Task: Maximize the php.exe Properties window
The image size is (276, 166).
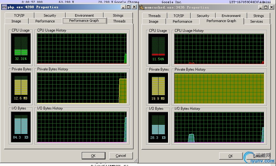Action: coord(128,7)
